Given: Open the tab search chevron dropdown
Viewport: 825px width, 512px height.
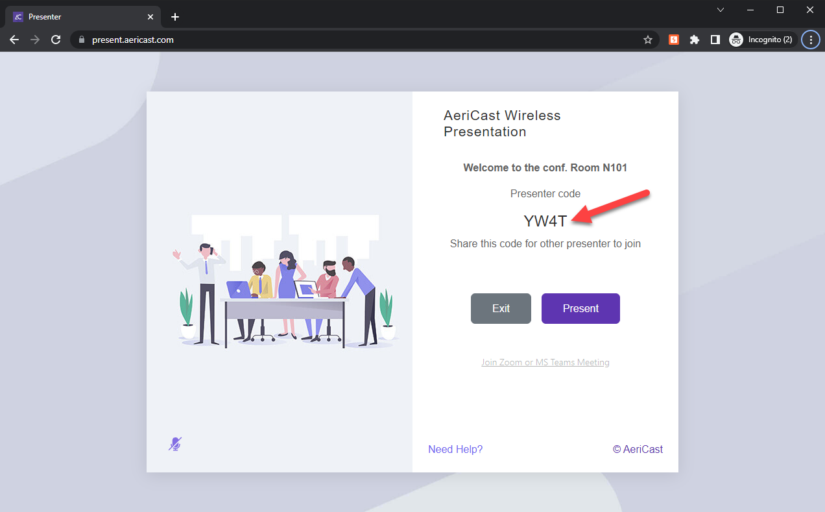Looking at the screenshot, I should coord(721,10).
